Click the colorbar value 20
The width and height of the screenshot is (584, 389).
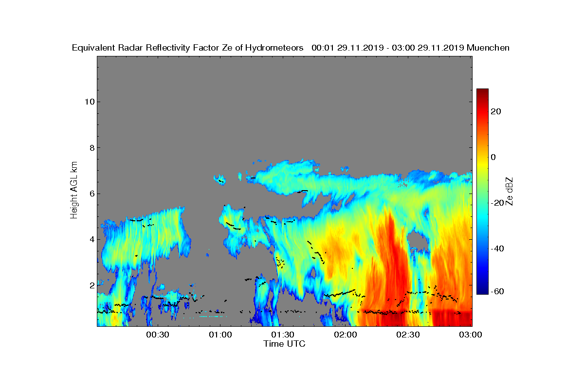(x=496, y=111)
